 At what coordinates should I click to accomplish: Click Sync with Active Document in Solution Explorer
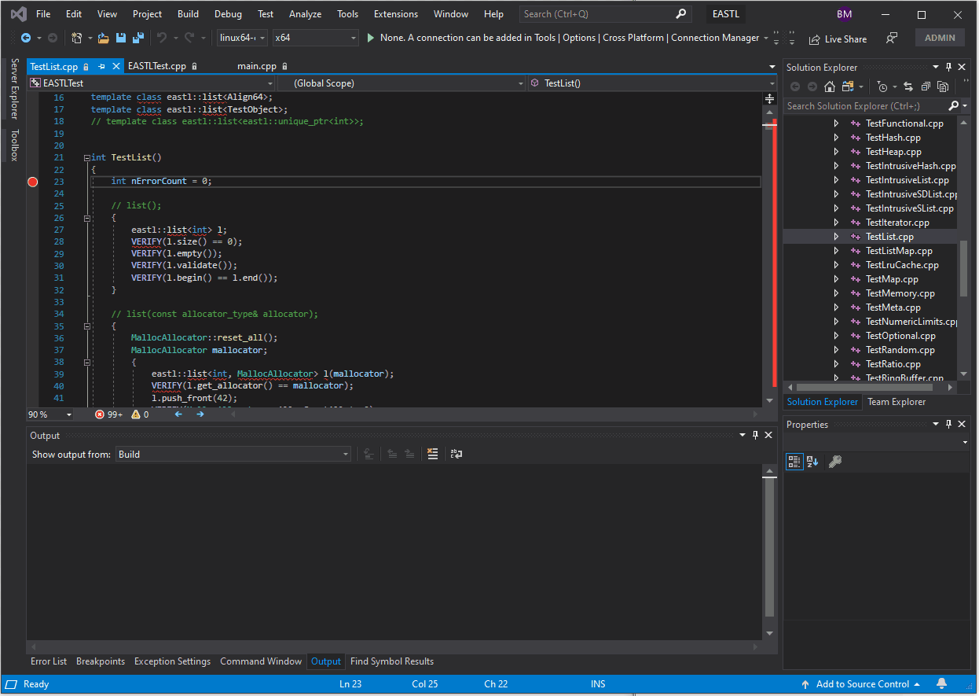point(908,87)
